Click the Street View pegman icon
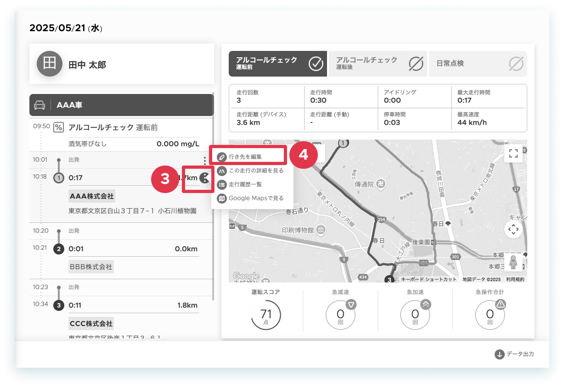Viewport: 564px width, 387px height. [x=513, y=263]
